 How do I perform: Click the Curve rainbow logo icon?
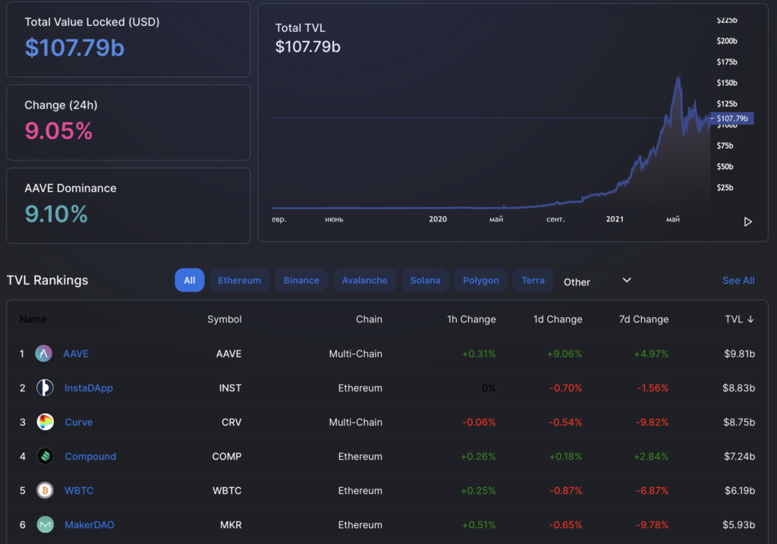[x=45, y=423]
